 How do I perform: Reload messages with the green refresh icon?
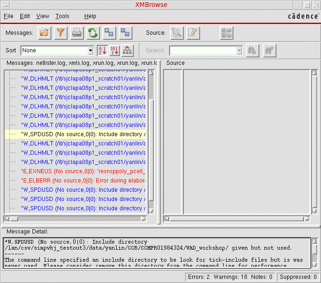(93, 33)
